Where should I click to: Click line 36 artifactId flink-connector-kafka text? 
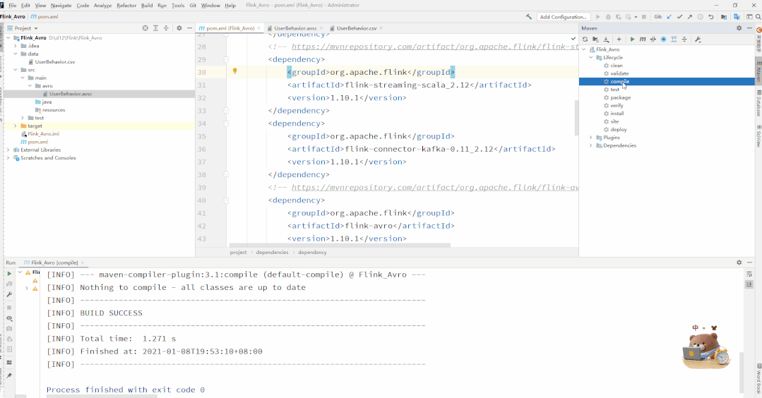419,149
